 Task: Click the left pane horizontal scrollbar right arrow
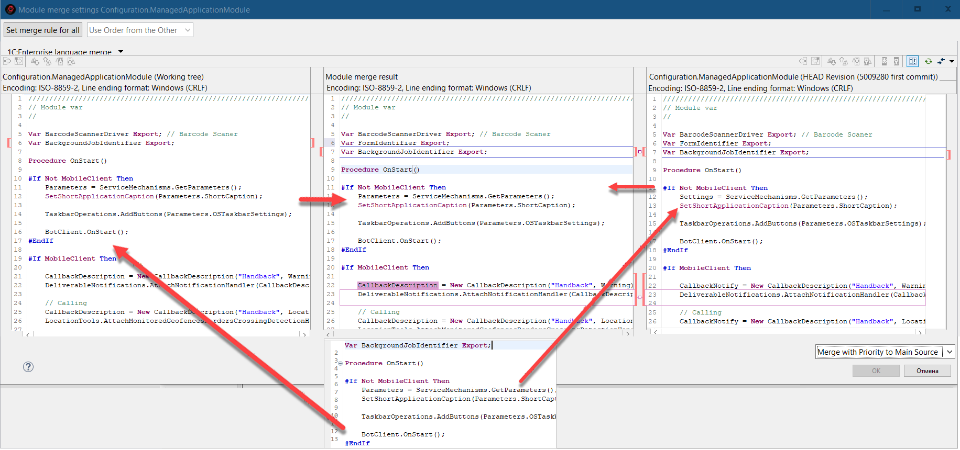coord(304,334)
